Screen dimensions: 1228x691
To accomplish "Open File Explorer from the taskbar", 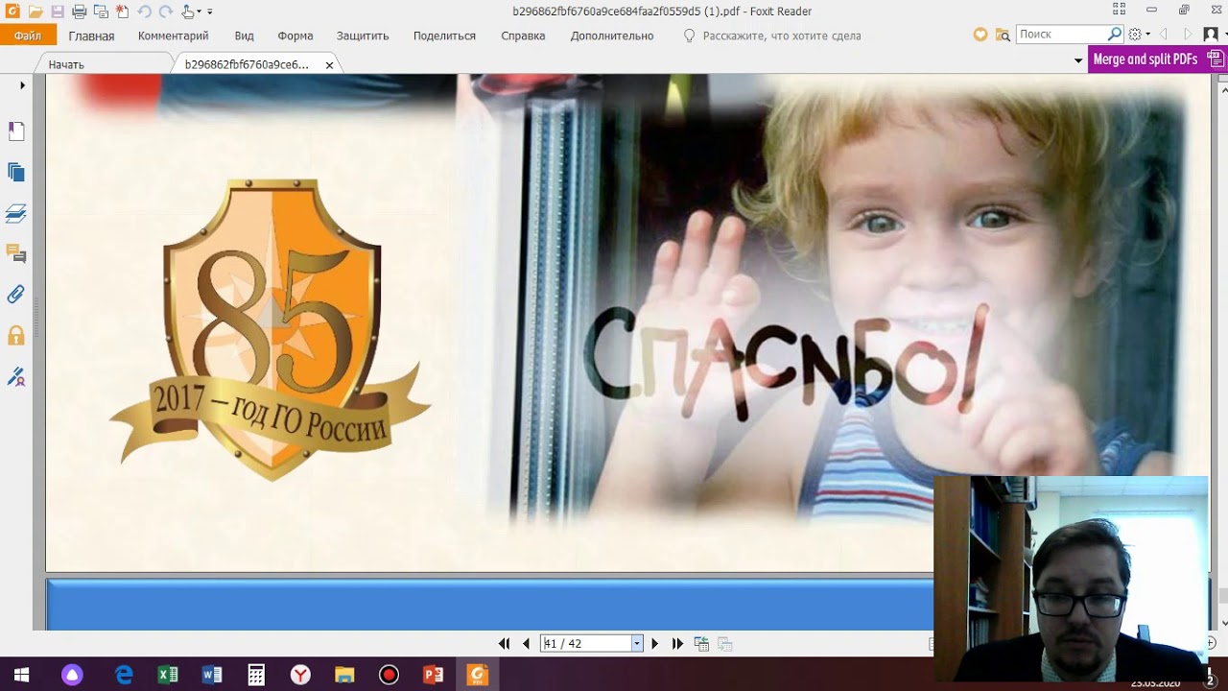I will (x=344, y=675).
